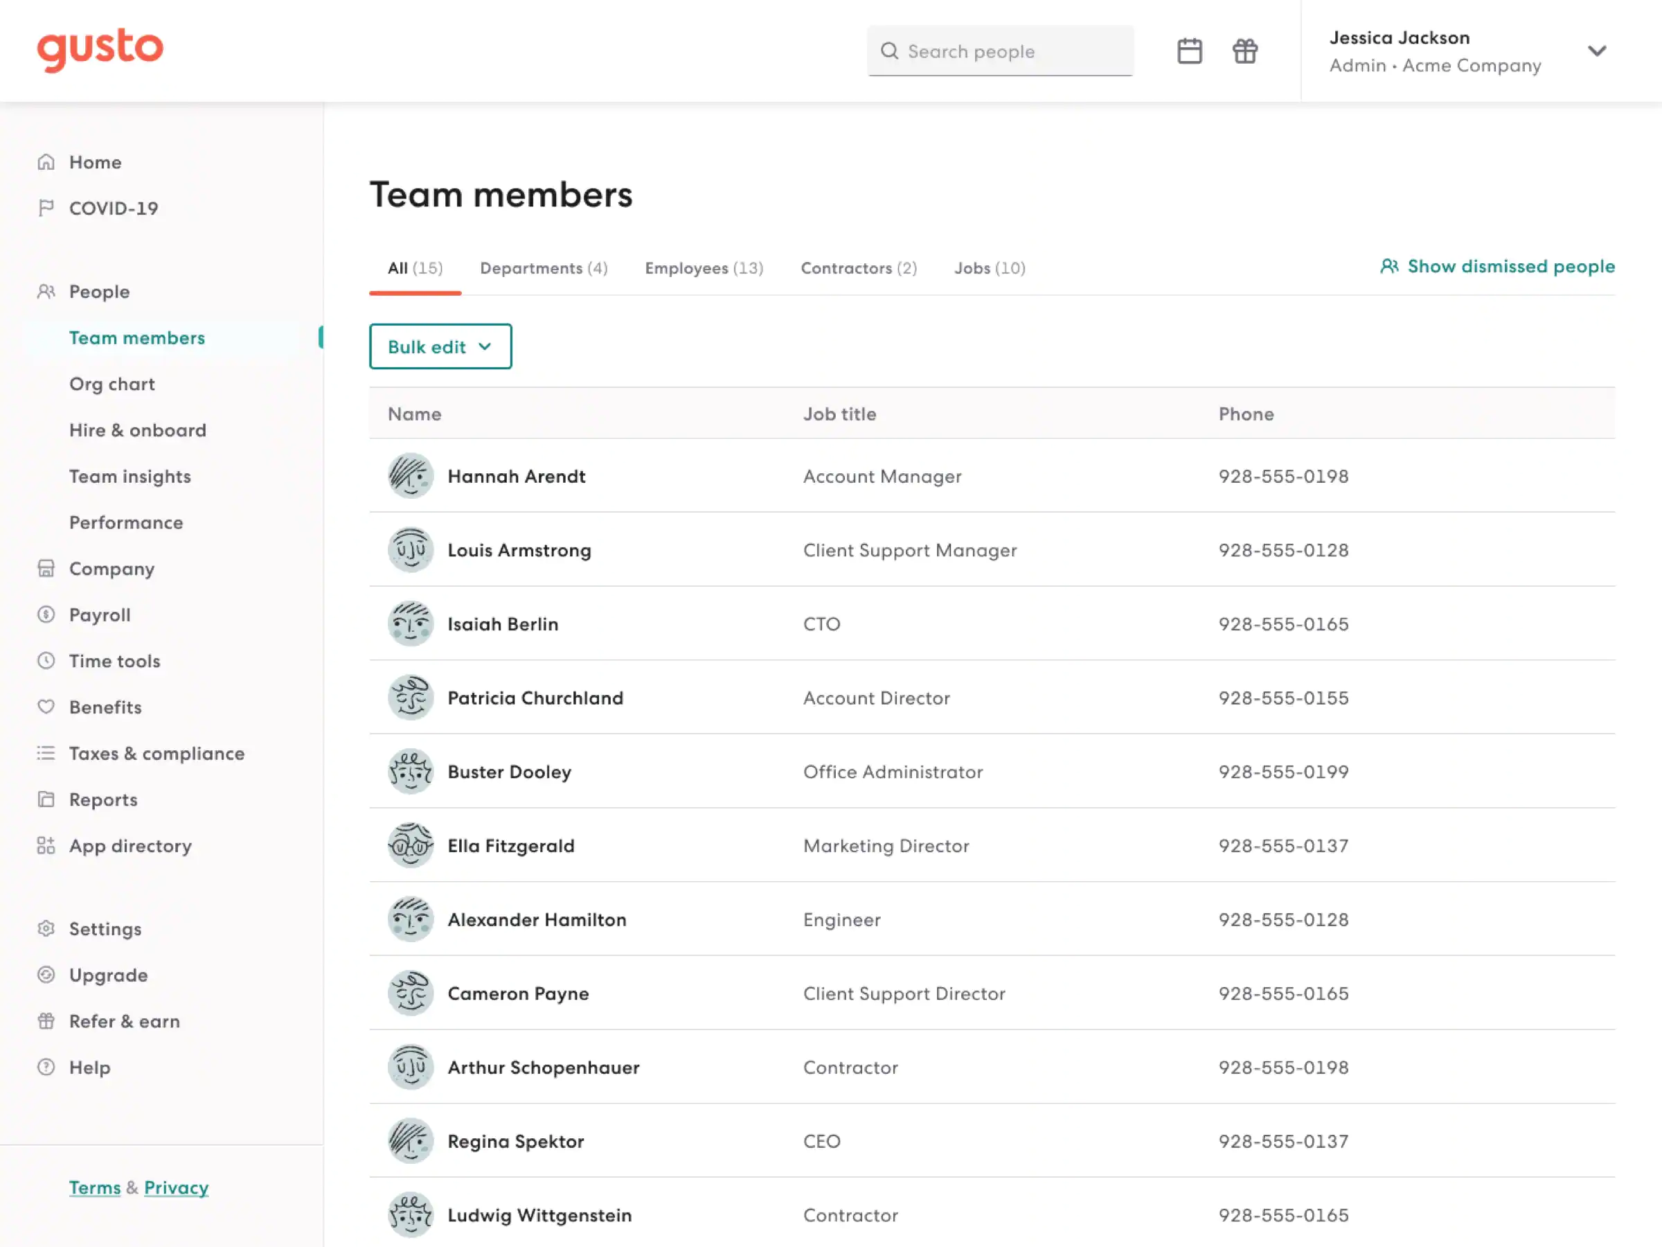Switch to the Employees (13) tab

pyautogui.click(x=704, y=268)
